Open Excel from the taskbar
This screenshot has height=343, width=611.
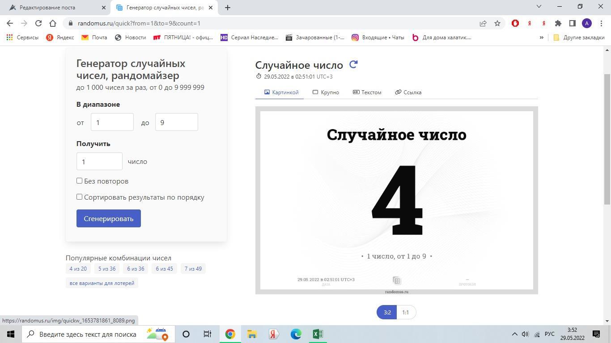click(x=318, y=334)
